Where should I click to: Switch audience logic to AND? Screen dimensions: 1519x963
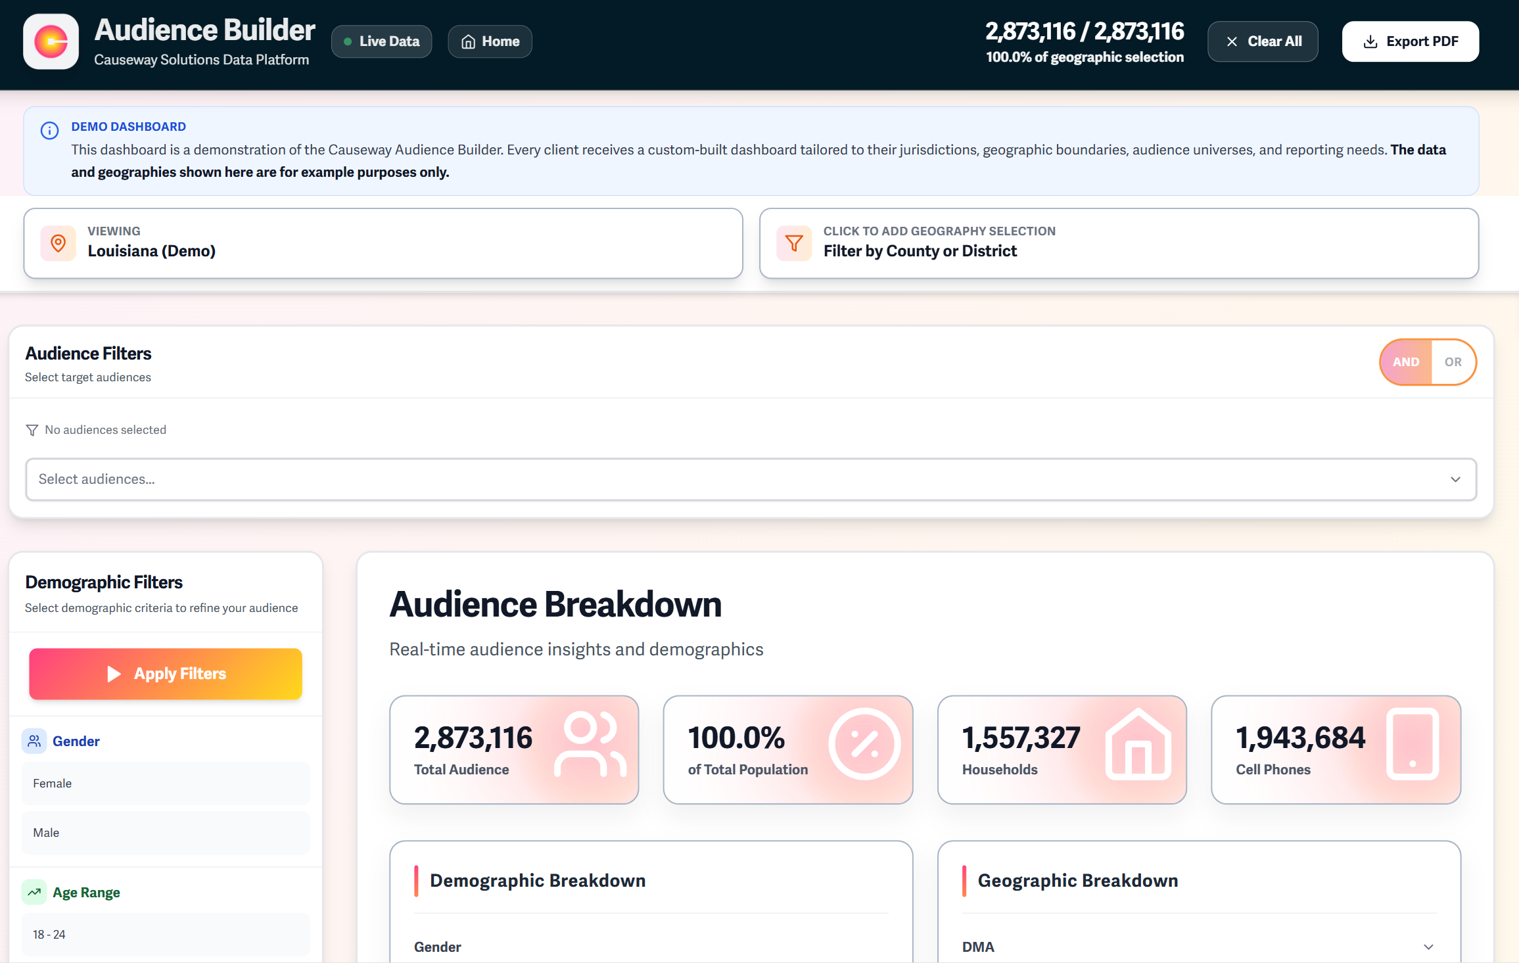[1406, 362]
